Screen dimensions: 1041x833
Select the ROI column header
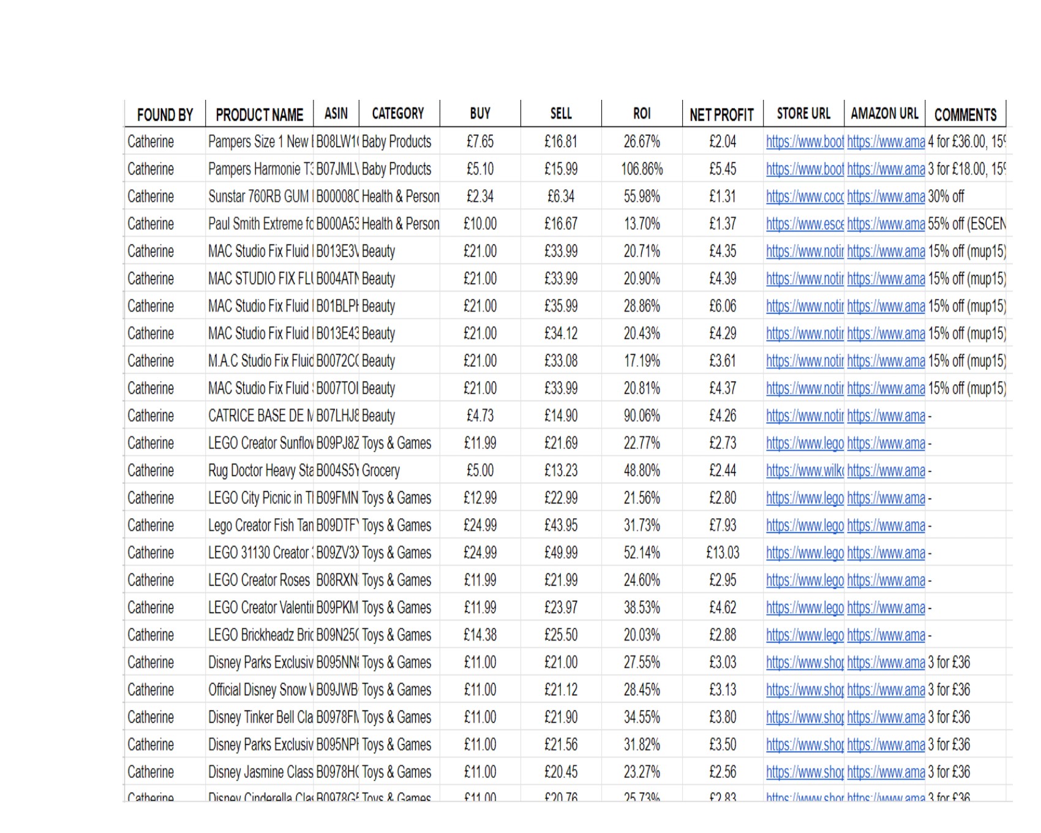[x=642, y=113]
